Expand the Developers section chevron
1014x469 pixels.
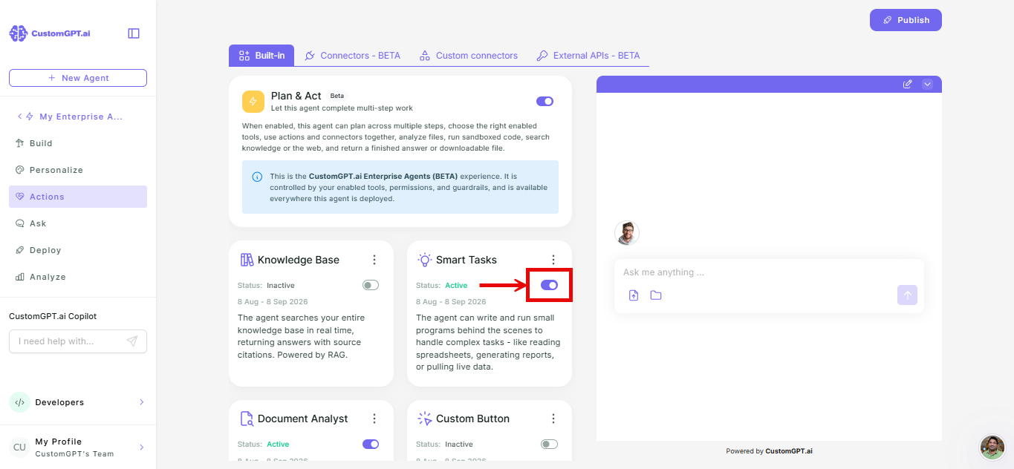coord(141,402)
